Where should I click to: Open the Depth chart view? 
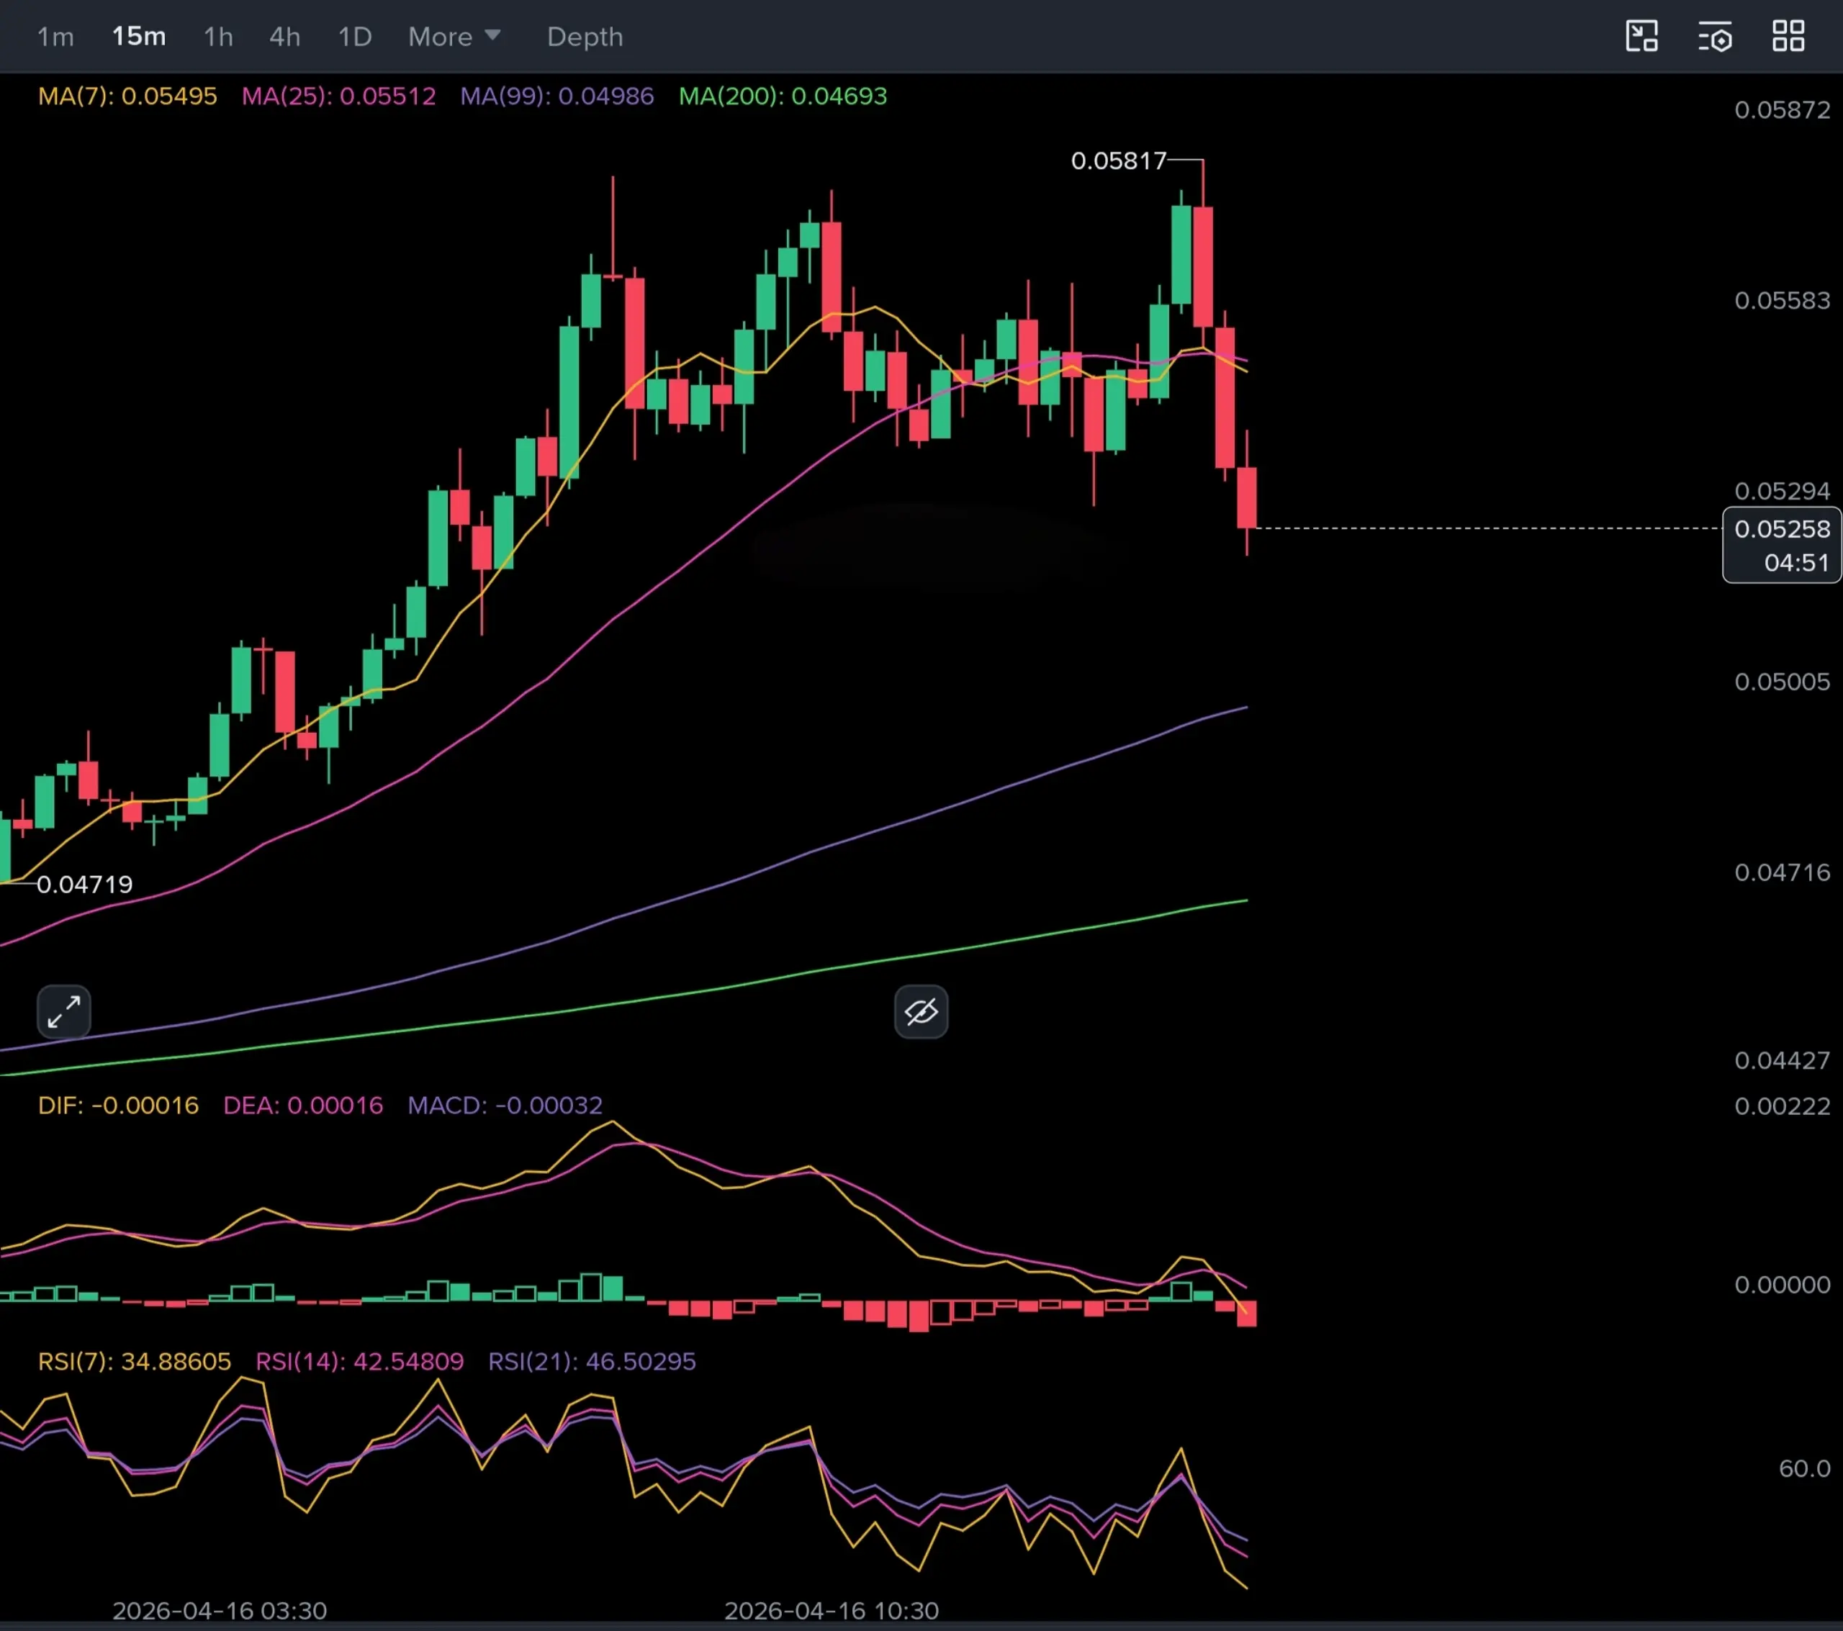point(585,37)
